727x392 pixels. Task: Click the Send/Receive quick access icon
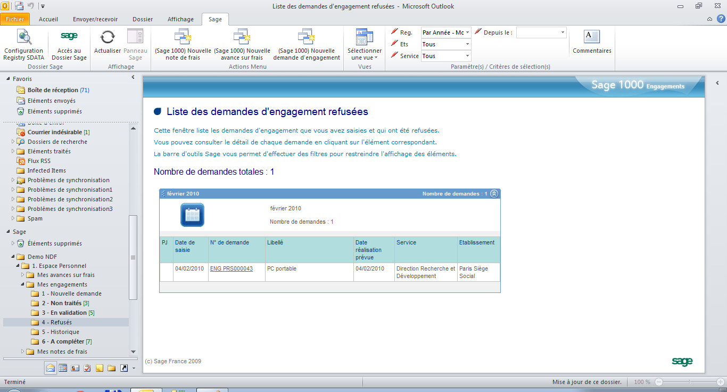click(x=19, y=6)
